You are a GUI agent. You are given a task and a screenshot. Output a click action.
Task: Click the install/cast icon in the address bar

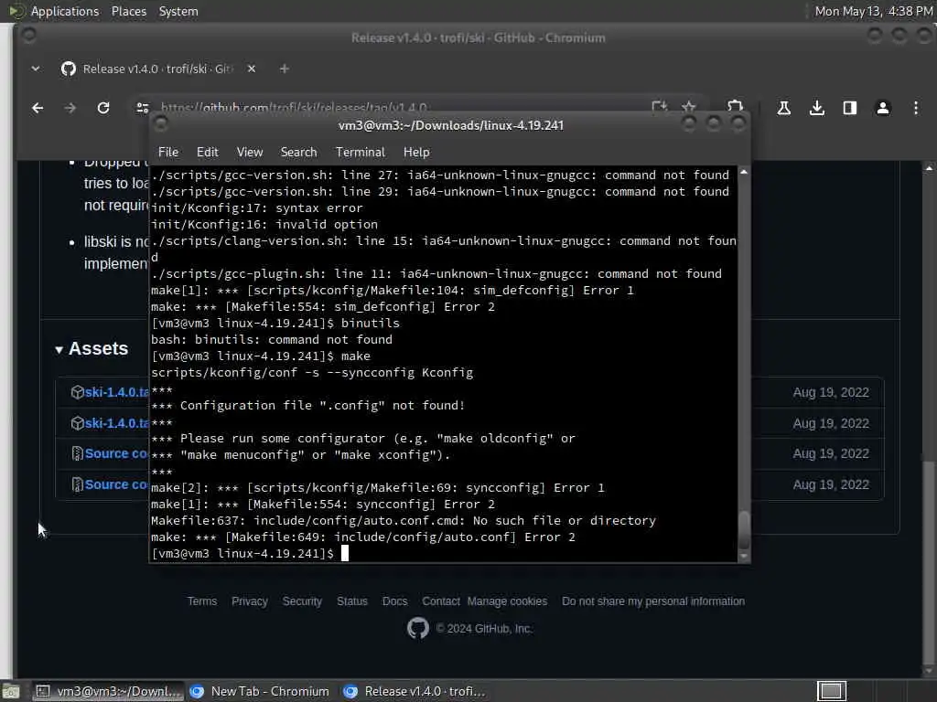coord(659,107)
